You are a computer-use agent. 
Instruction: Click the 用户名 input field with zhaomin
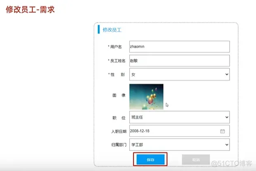(x=180, y=47)
